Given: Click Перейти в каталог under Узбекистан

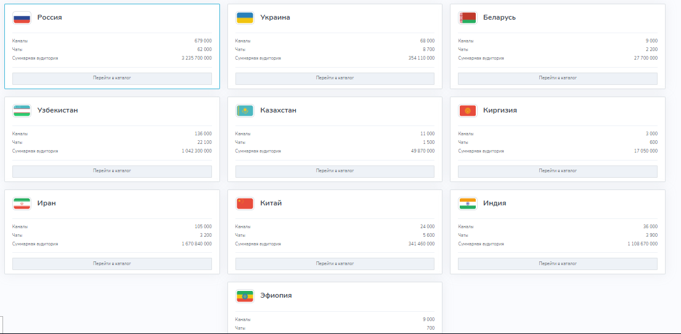Looking at the screenshot, I should click(x=112, y=171).
